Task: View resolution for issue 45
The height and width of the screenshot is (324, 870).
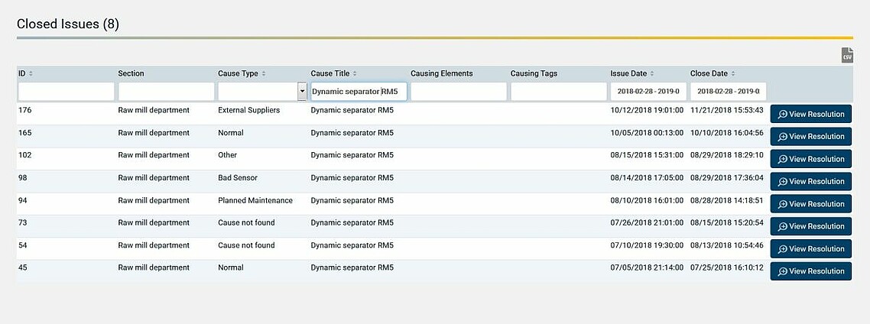Action: click(x=810, y=271)
